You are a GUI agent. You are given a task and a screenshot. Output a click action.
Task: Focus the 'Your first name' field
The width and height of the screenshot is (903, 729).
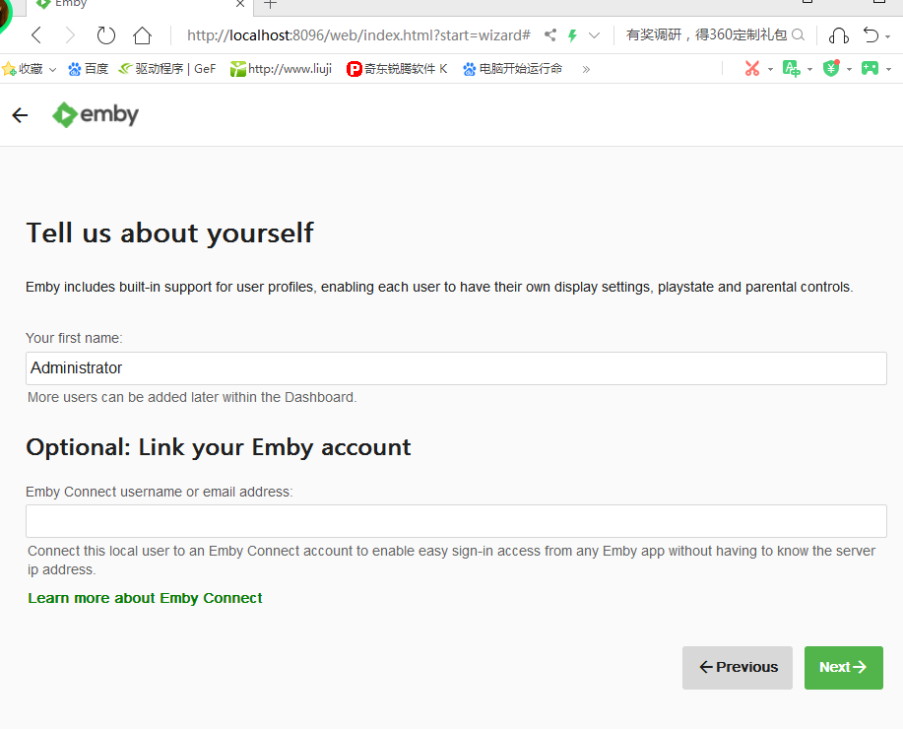point(456,368)
